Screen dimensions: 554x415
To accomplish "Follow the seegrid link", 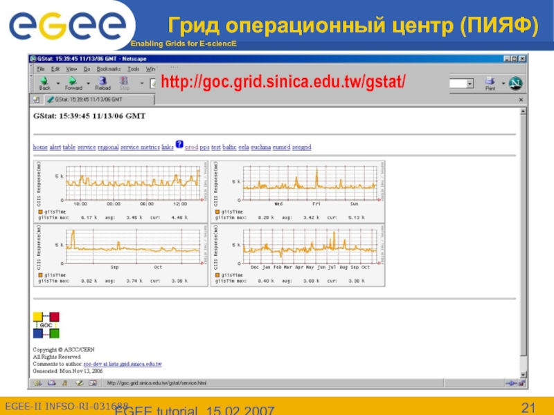I will pyautogui.click(x=302, y=147).
